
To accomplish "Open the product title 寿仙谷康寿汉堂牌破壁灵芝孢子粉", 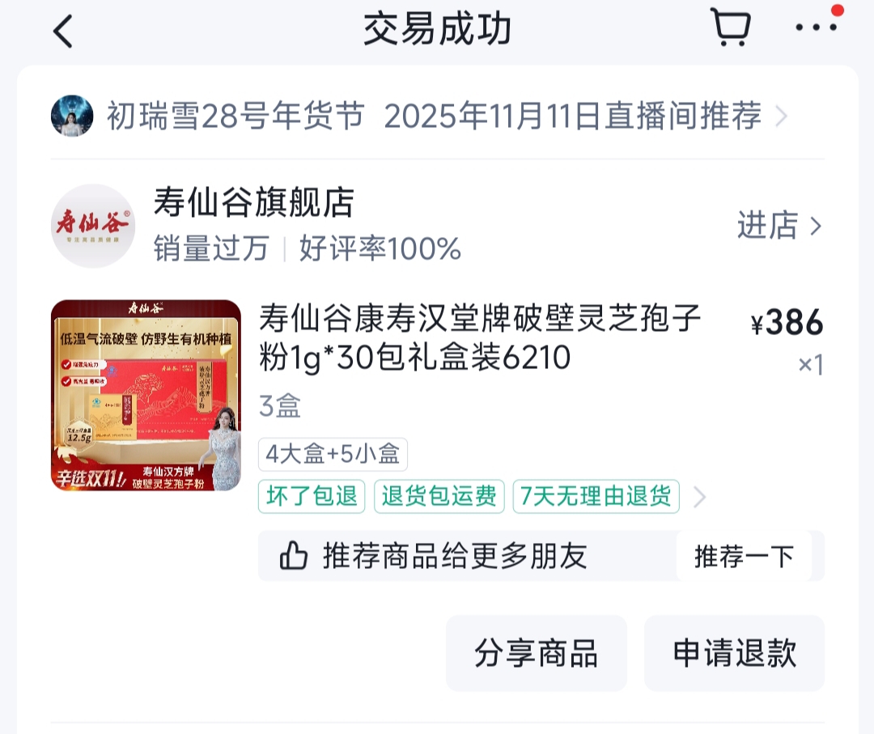I will 481,337.
